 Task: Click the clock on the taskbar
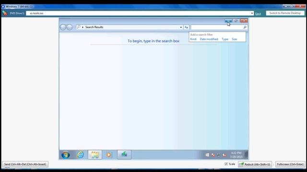[236, 155]
